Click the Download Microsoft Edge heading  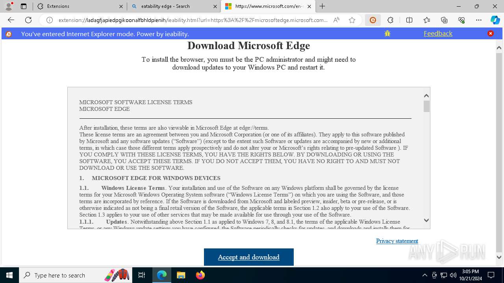[x=248, y=46]
